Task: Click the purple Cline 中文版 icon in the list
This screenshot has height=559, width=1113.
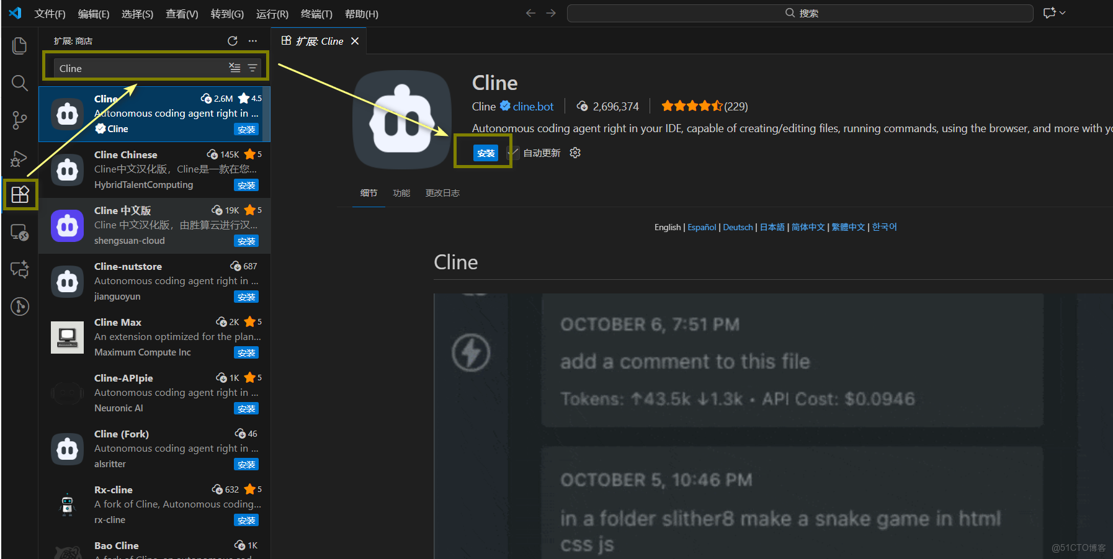Action: click(67, 226)
